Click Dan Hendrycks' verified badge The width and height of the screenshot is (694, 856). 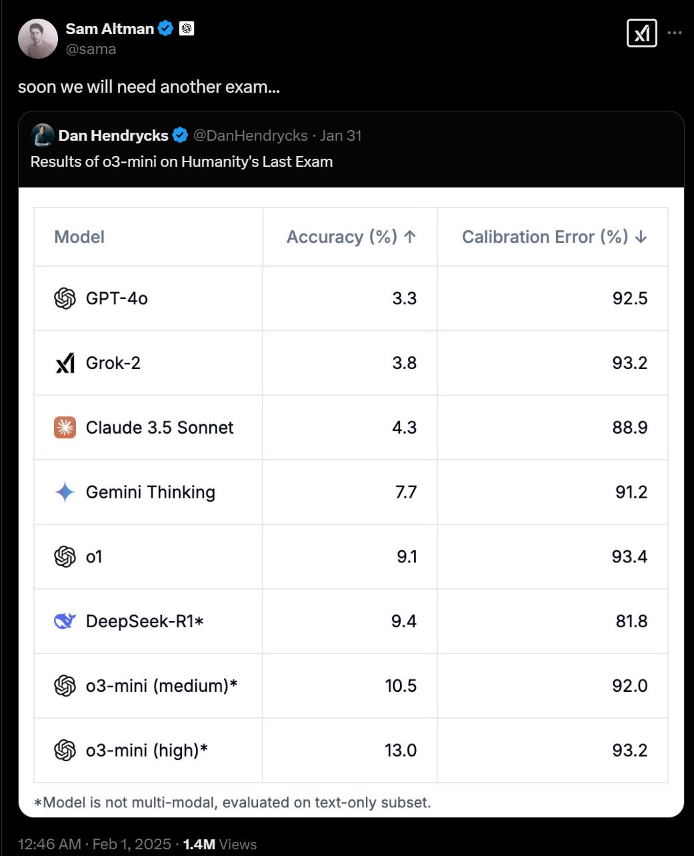tap(180, 135)
